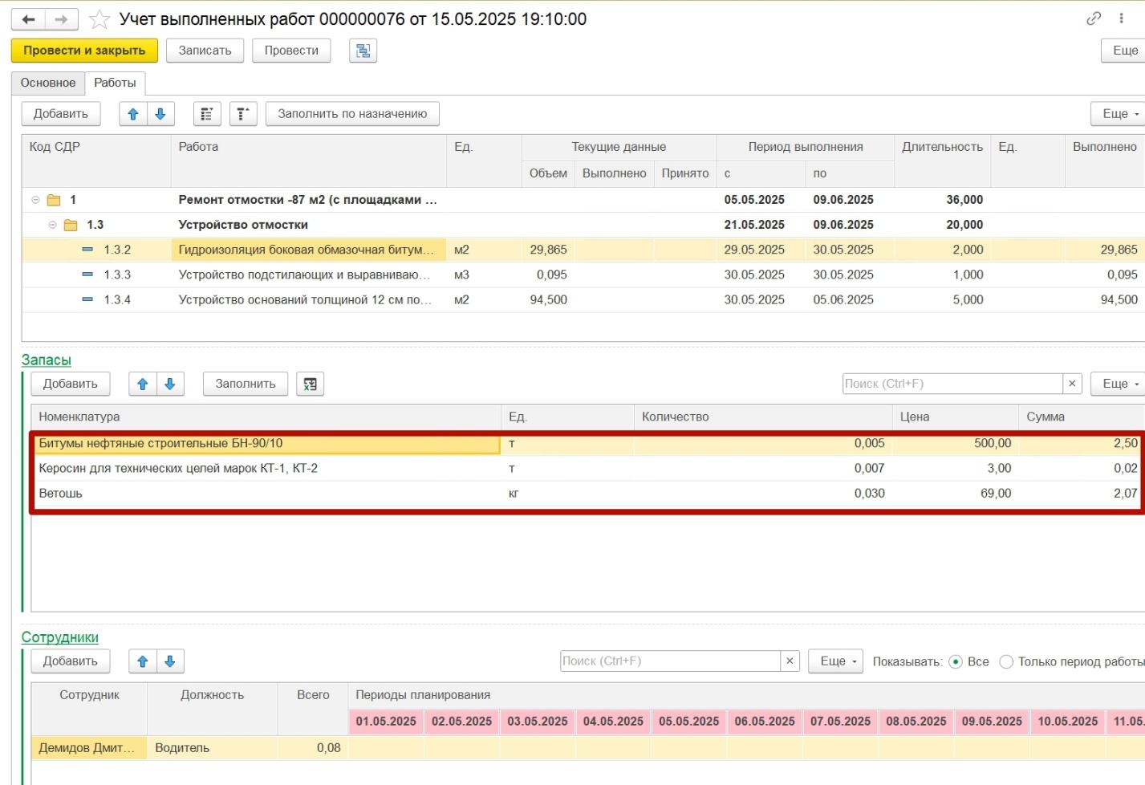Click the back navigation arrow
The width and height of the screenshot is (1145, 785).
coord(28,19)
